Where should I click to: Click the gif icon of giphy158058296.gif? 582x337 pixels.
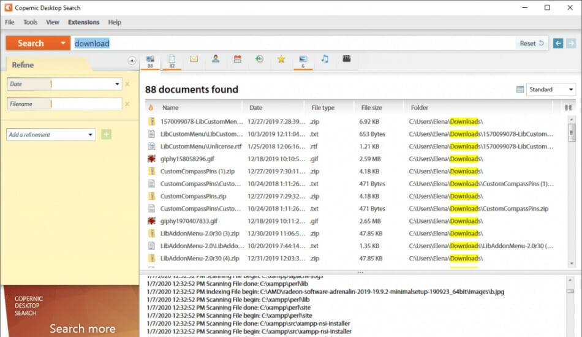coord(151,159)
